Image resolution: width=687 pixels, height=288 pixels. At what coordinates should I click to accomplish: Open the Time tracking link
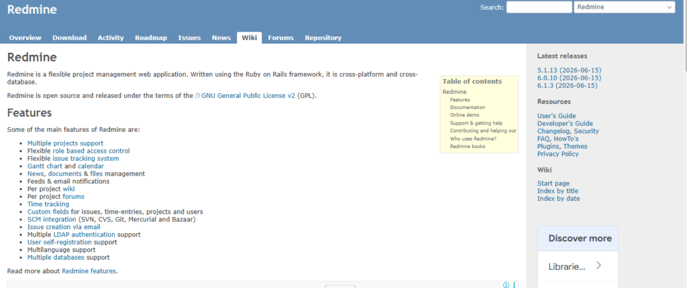(x=48, y=204)
